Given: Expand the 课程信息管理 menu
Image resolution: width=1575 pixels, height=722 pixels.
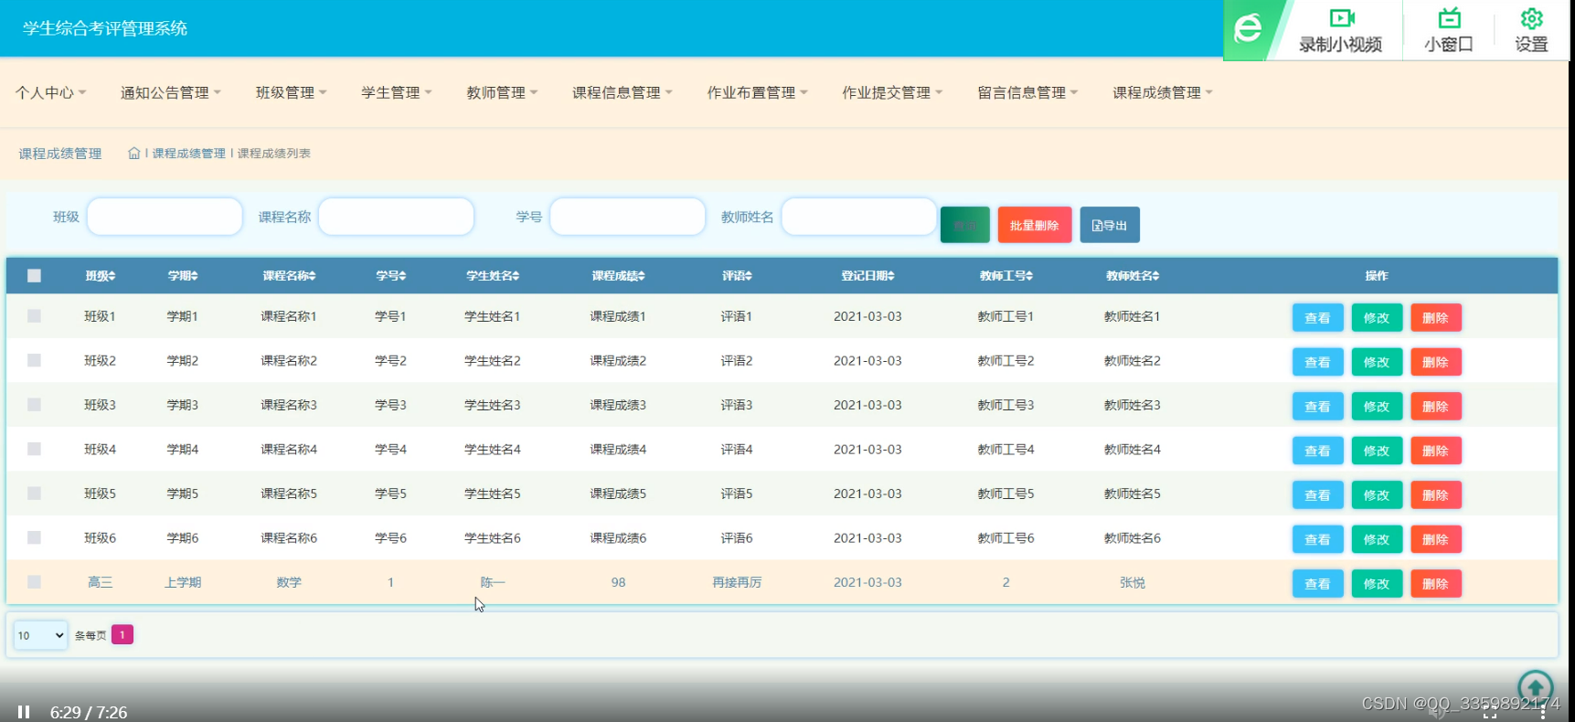Looking at the screenshot, I should (x=622, y=92).
